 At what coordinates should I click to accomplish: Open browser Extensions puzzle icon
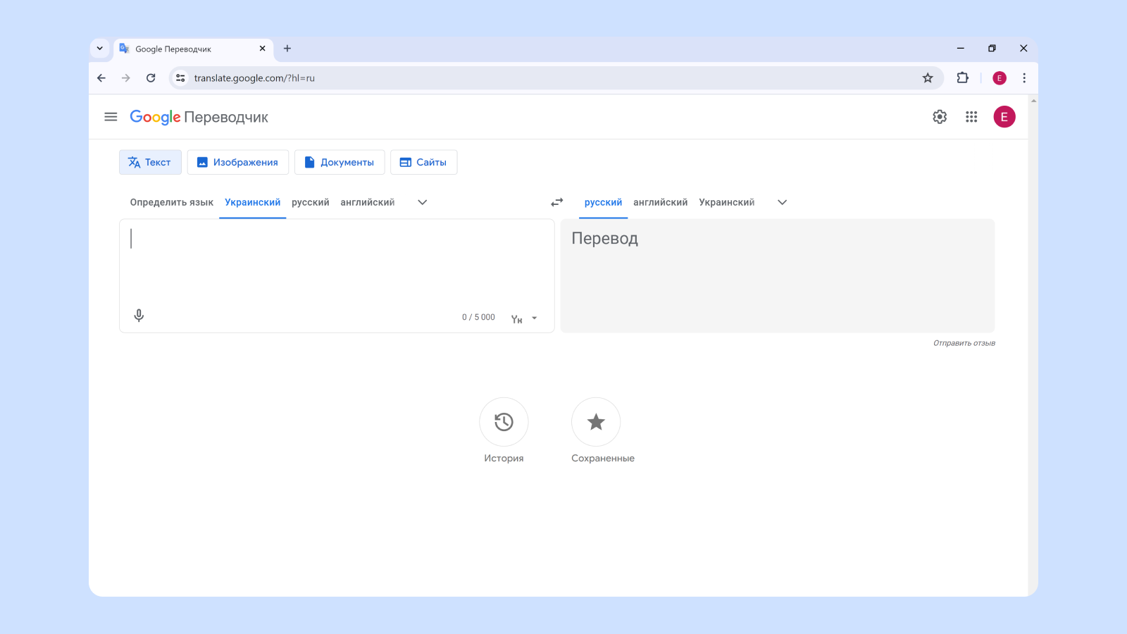point(962,78)
